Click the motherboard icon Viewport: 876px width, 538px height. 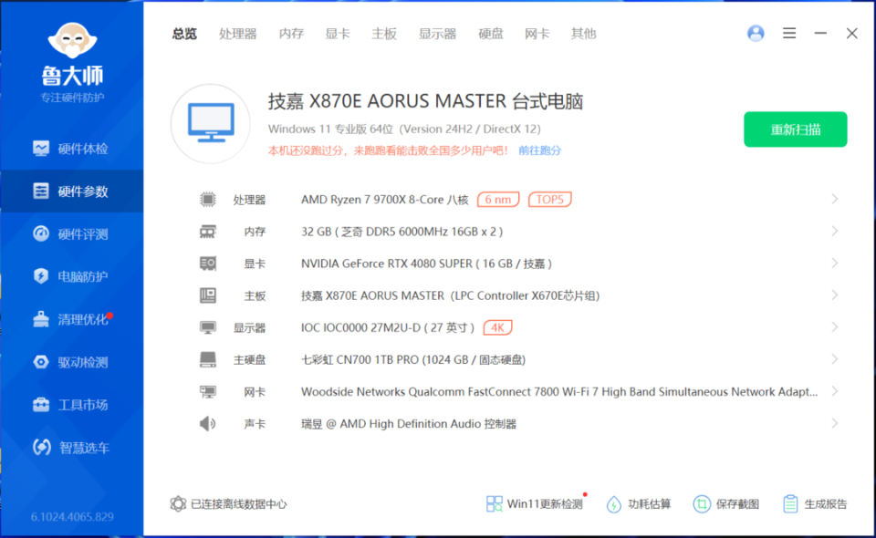click(208, 295)
